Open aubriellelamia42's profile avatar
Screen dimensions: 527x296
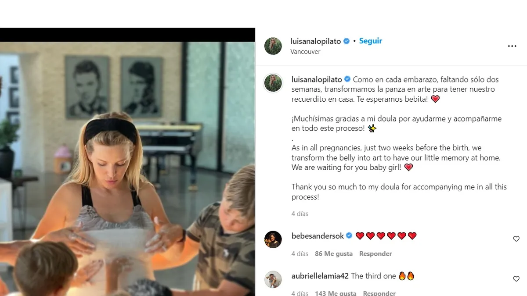pyautogui.click(x=273, y=279)
